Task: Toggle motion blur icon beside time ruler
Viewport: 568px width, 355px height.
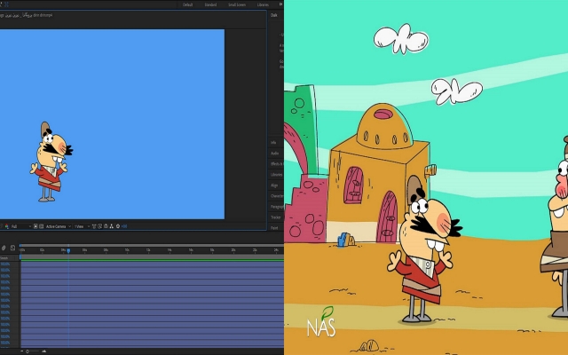Action: point(4,248)
